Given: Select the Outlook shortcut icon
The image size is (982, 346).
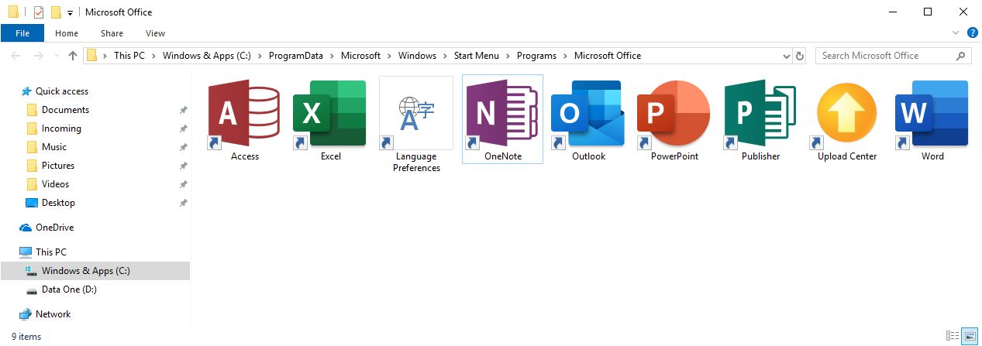Looking at the screenshot, I should [x=588, y=113].
